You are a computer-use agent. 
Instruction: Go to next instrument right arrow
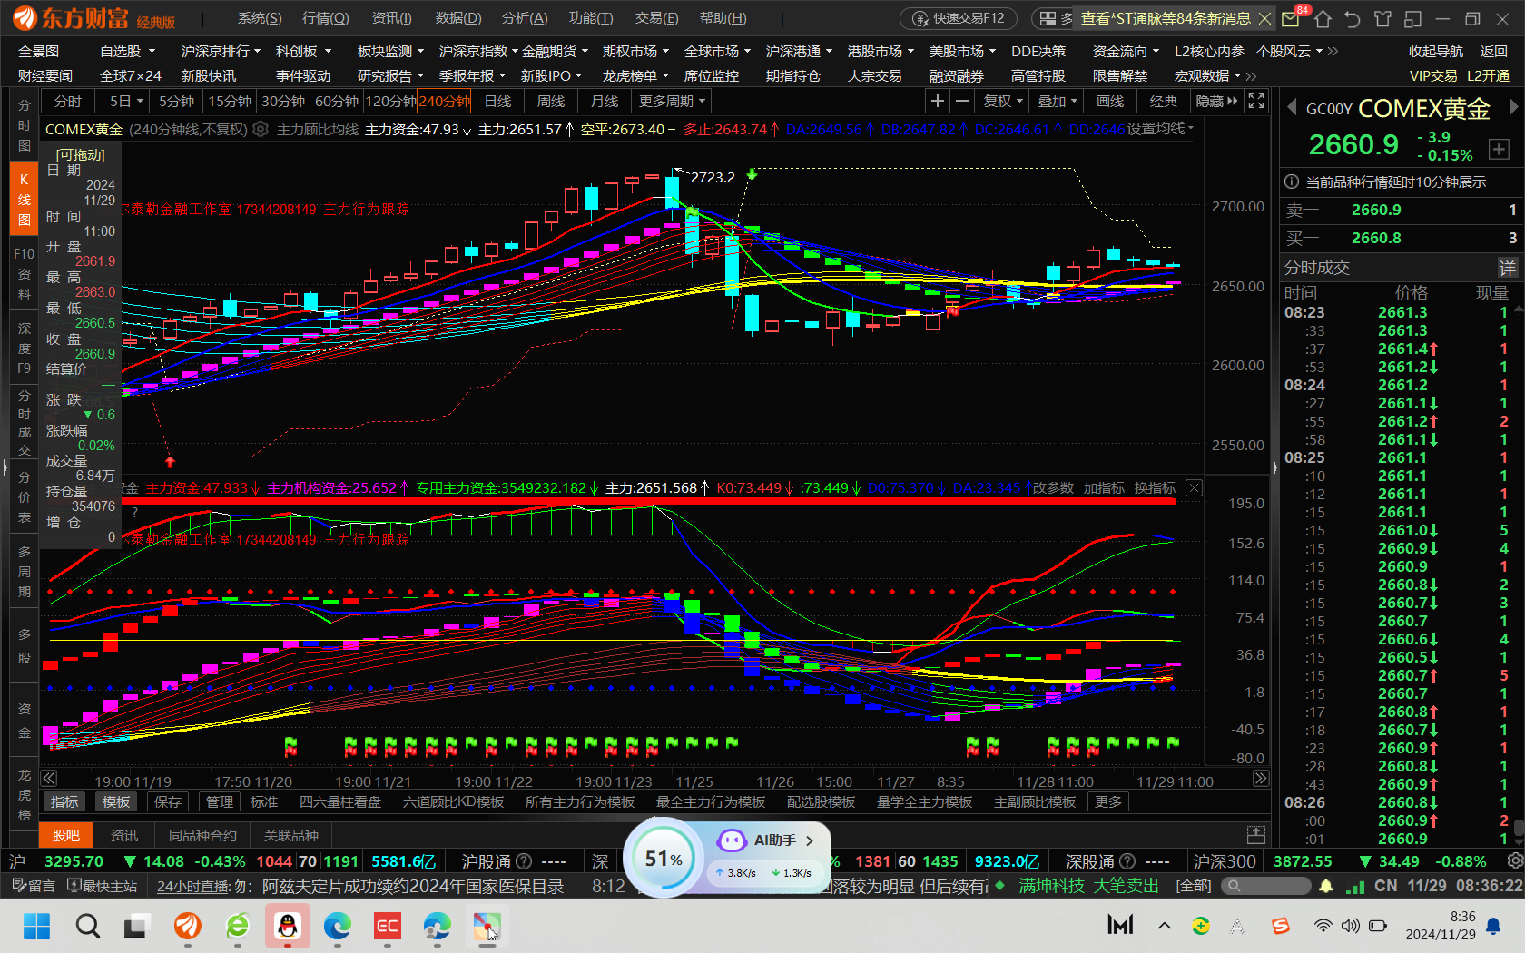[x=1513, y=107]
